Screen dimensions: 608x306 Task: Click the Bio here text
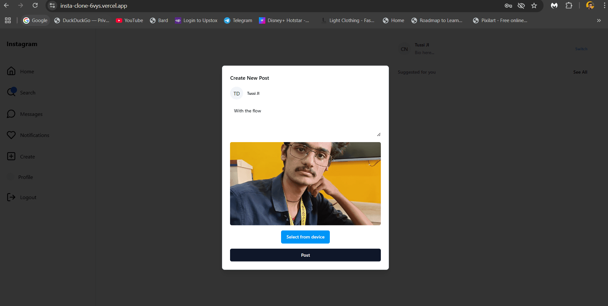point(424,53)
